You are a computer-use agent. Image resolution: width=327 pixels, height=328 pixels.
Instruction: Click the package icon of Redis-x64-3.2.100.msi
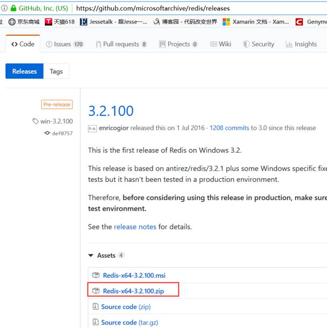point(96,275)
